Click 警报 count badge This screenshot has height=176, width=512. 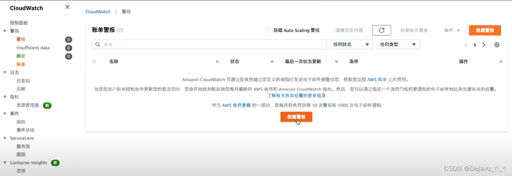pyautogui.click(x=68, y=40)
